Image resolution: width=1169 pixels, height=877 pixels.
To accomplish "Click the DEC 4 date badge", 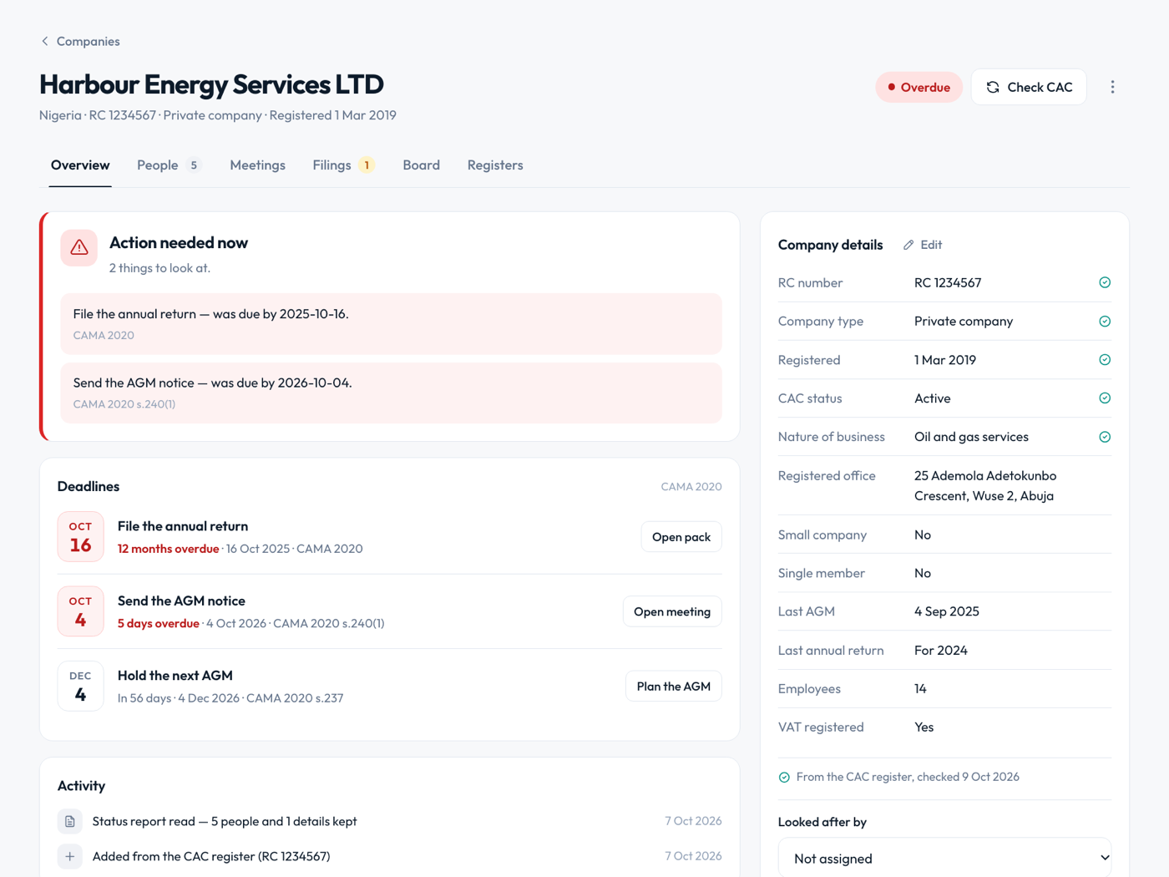I will [80, 686].
